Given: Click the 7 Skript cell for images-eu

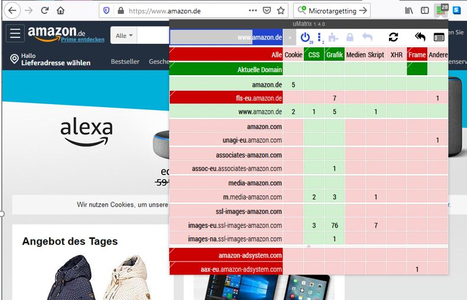Looking at the screenshot, I should click(376, 225).
